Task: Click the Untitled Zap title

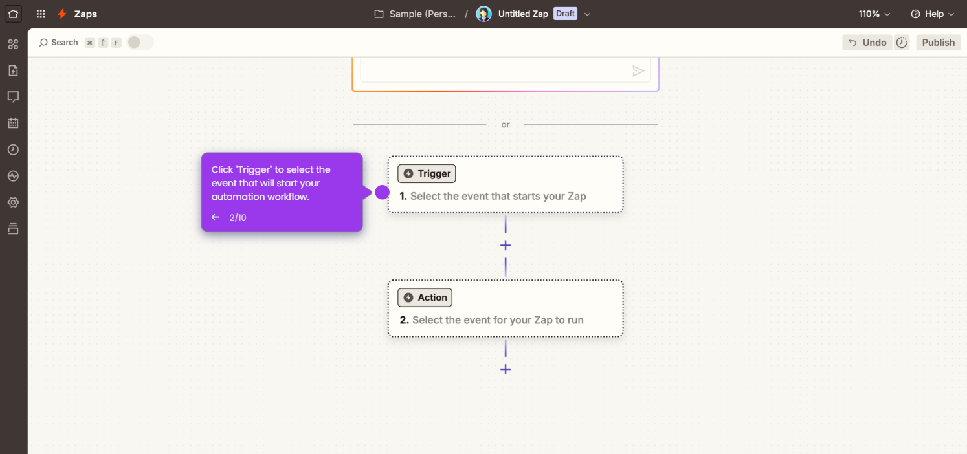Action: pos(523,14)
